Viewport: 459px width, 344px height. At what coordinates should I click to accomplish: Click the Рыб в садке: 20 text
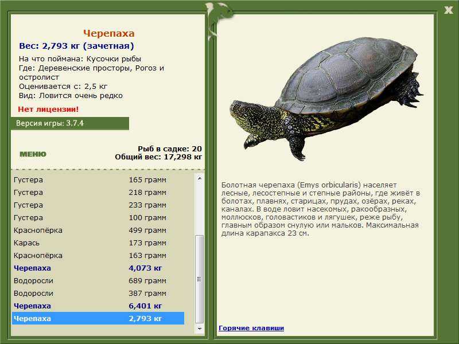coord(170,149)
